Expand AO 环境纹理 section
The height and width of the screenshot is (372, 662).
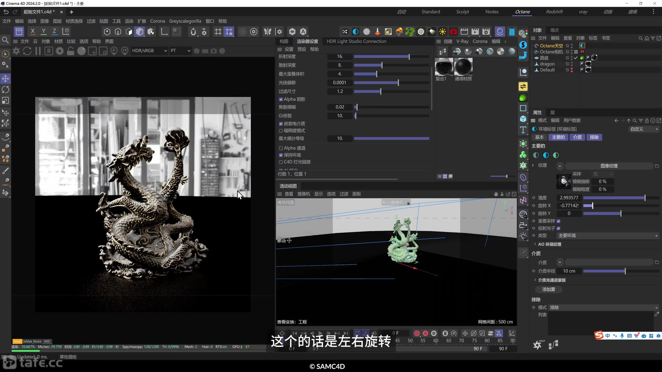(535, 244)
